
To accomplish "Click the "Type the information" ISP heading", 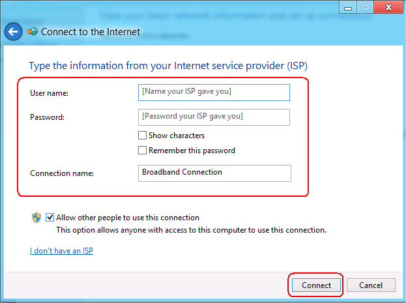I will (167, 66).
